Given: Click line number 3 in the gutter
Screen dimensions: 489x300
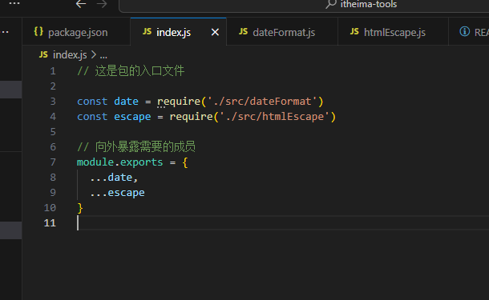Looking at the screenshot, I should 53,102.
